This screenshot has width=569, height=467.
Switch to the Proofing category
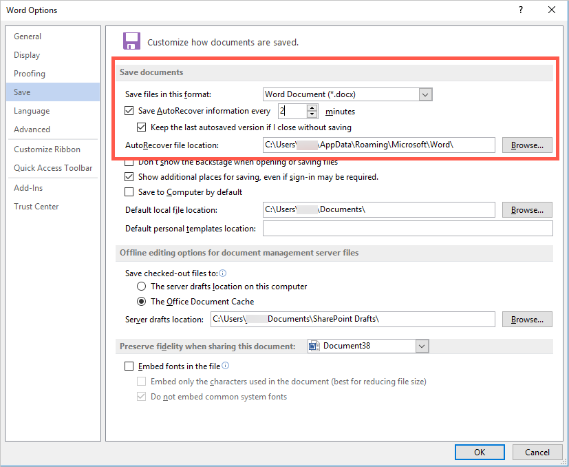point(30,74)
